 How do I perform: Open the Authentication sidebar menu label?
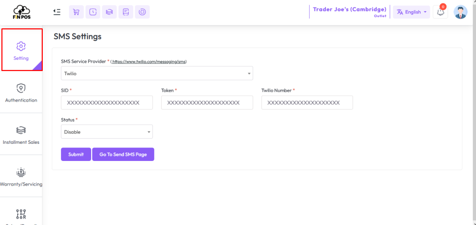(21, 100)
